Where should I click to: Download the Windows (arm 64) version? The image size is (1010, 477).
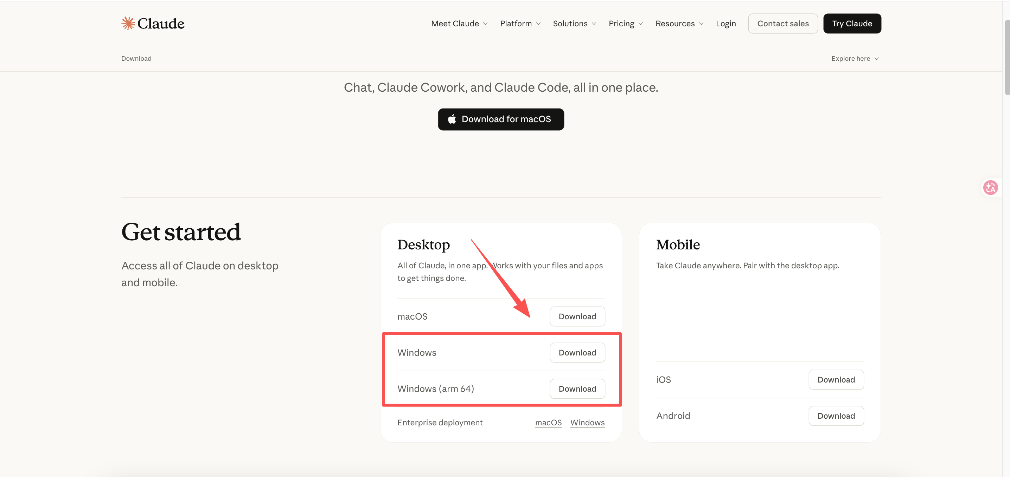pos(577,389)
